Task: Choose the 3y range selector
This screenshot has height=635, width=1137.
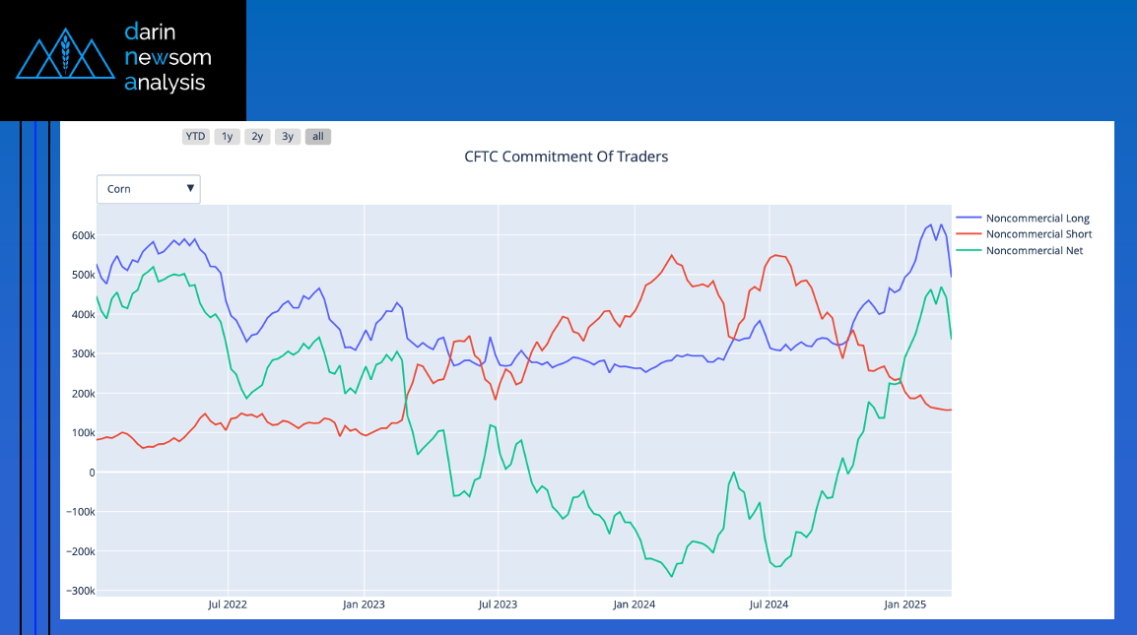Action: coord(288,137)
